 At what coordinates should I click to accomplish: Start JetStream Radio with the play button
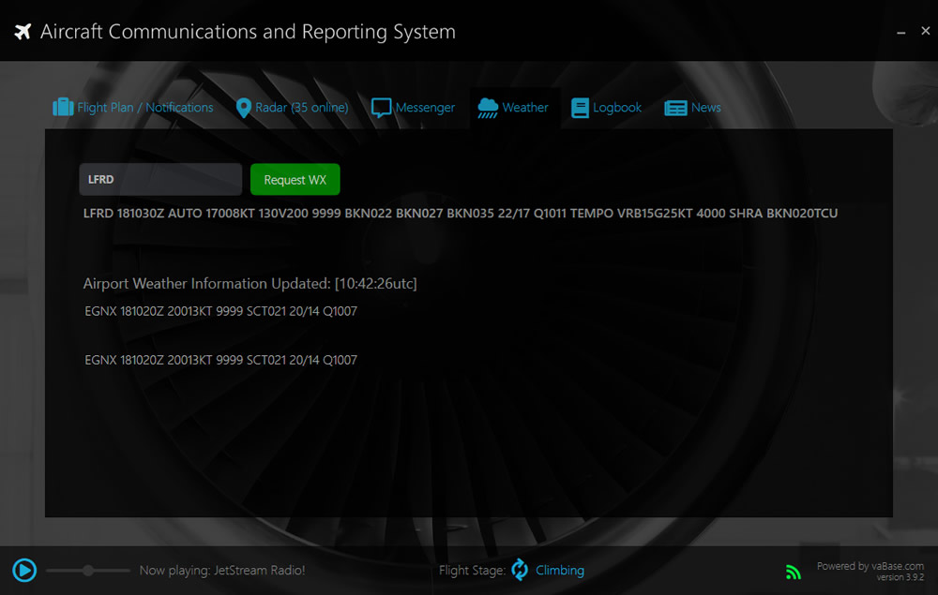click(24, 570)
